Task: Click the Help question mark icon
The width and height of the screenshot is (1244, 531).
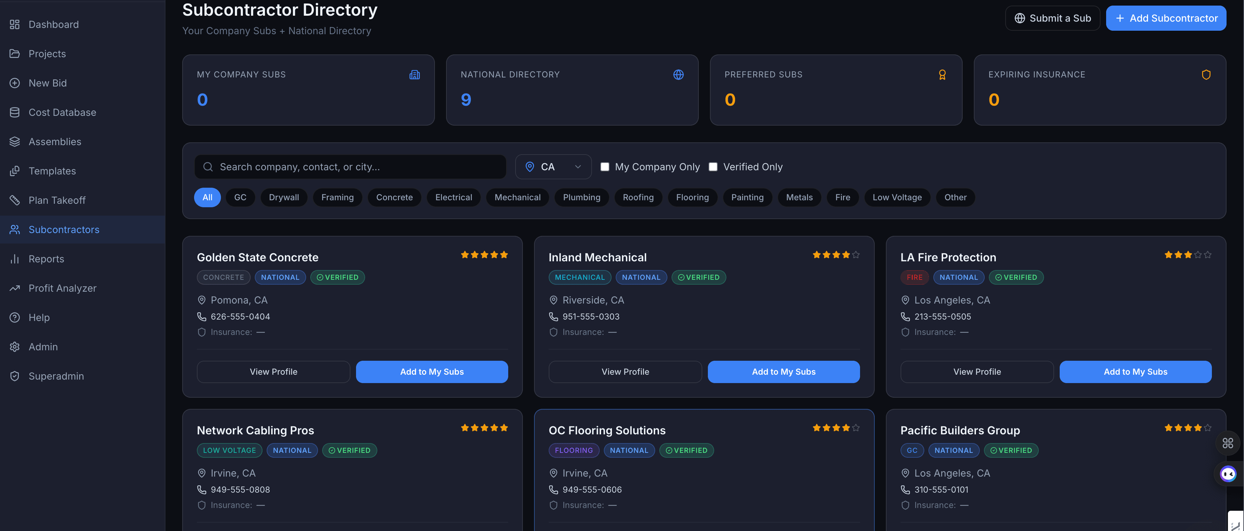Action: pos(15,317)
